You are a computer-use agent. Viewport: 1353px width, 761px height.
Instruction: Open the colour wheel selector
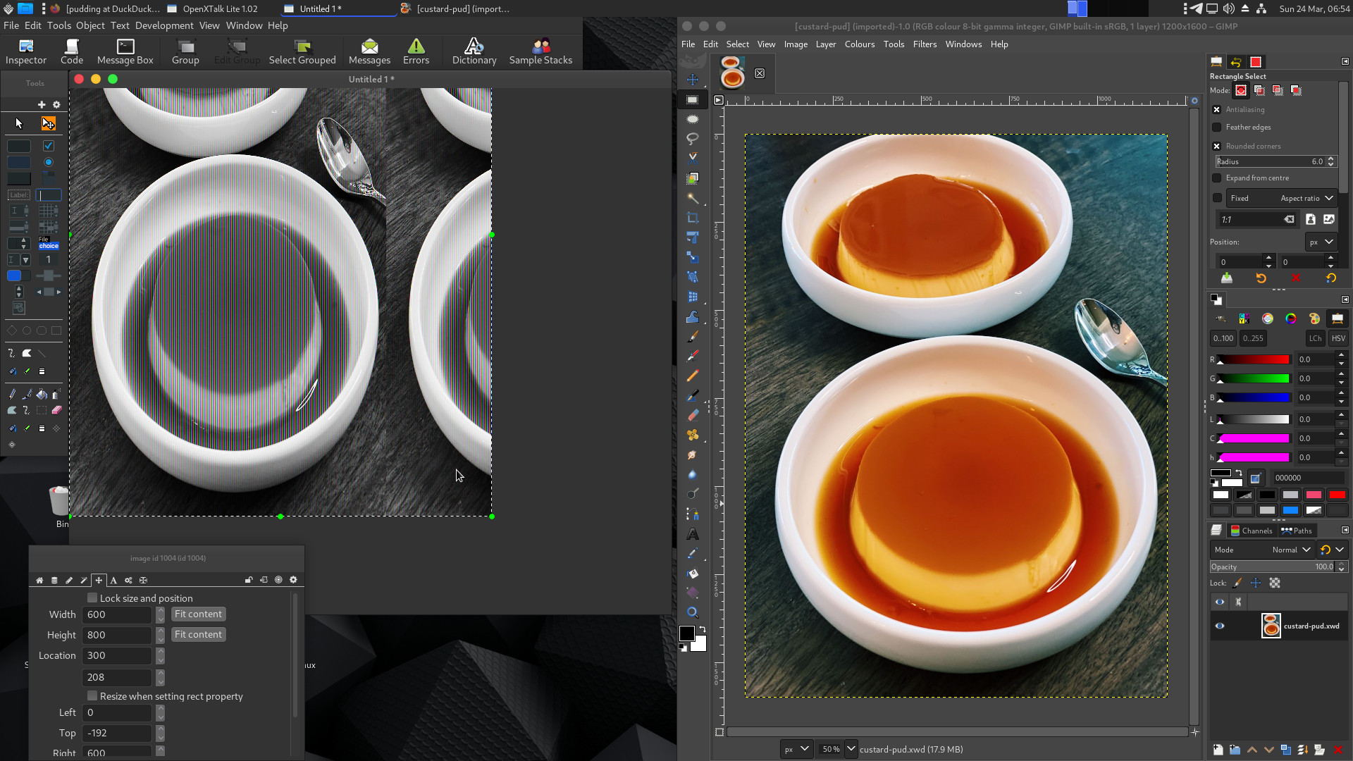(1290, 318)
